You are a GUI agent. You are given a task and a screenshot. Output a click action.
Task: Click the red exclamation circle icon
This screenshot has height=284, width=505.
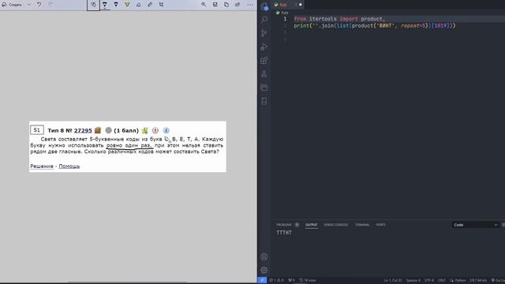click(x=155, y=130)
